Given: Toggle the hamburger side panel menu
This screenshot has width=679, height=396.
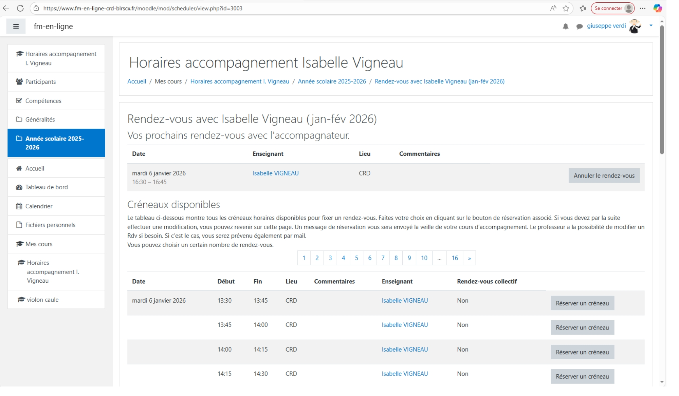Looking at the screenshot, I should [16, 26].
